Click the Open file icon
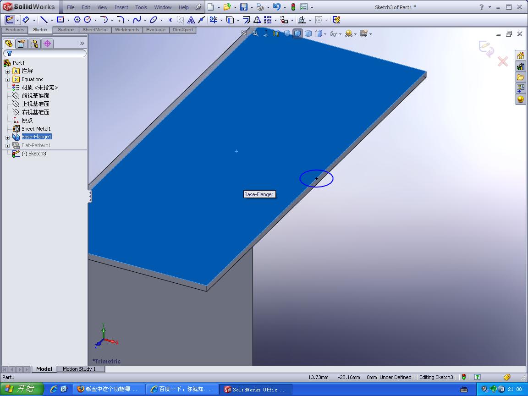 pyautogui.click(x=227, y=7)
